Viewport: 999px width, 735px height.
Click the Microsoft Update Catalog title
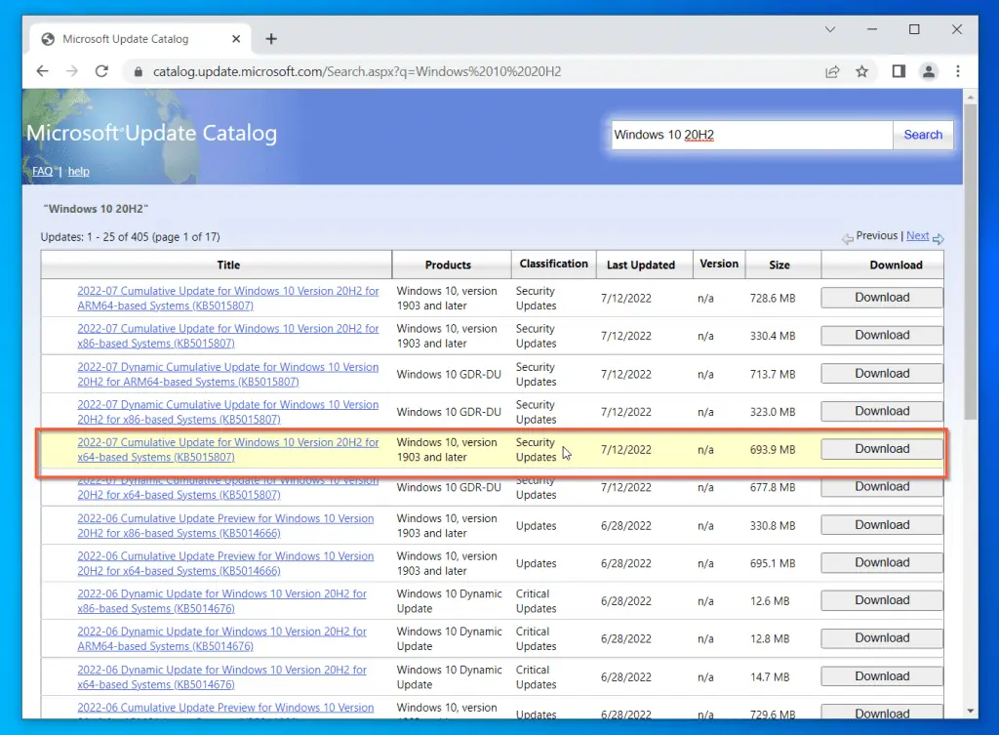click(151, 133)
